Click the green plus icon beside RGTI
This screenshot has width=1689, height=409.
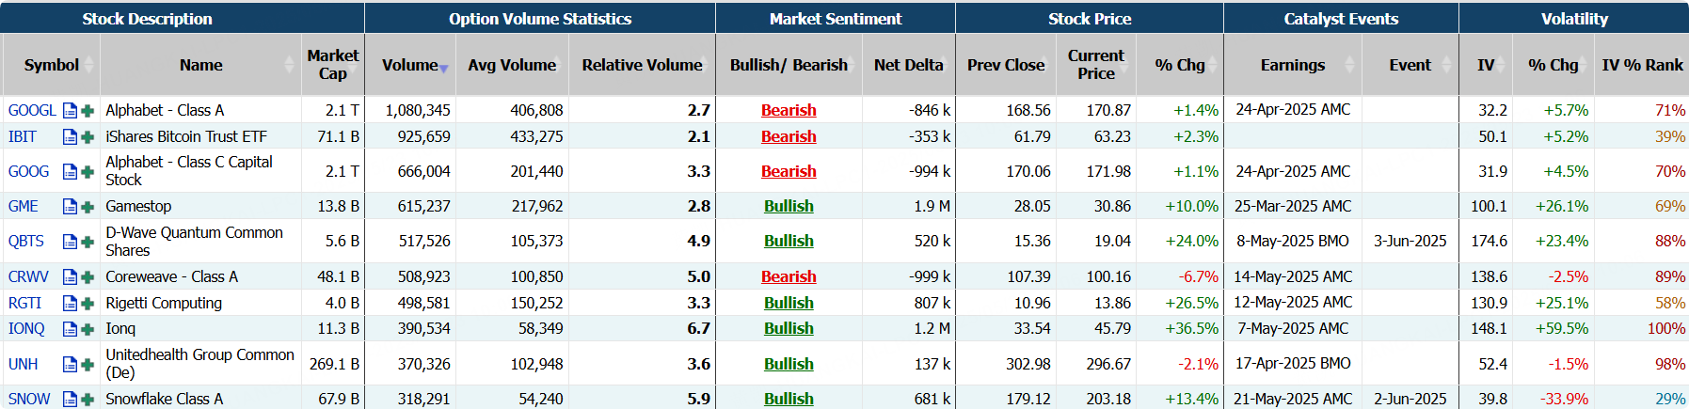coord(88,304)
